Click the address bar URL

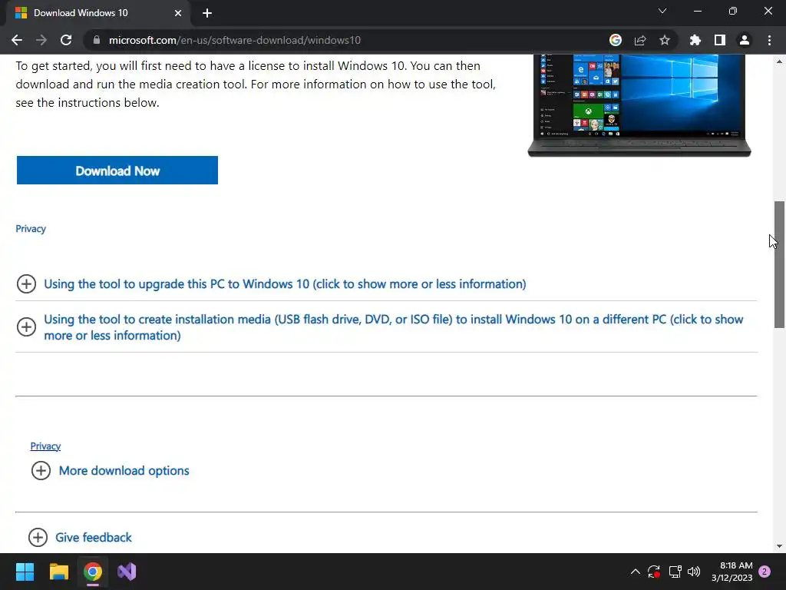click(x=235, y=40)
